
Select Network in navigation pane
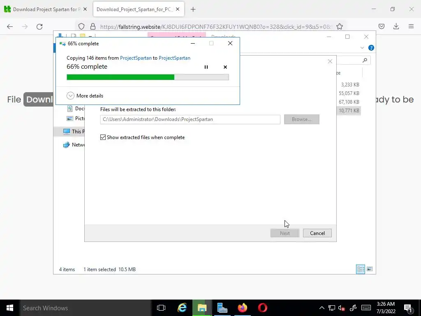tap(73, 145)
